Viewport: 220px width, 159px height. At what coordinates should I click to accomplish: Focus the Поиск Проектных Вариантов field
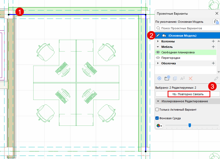pos(188,28)
